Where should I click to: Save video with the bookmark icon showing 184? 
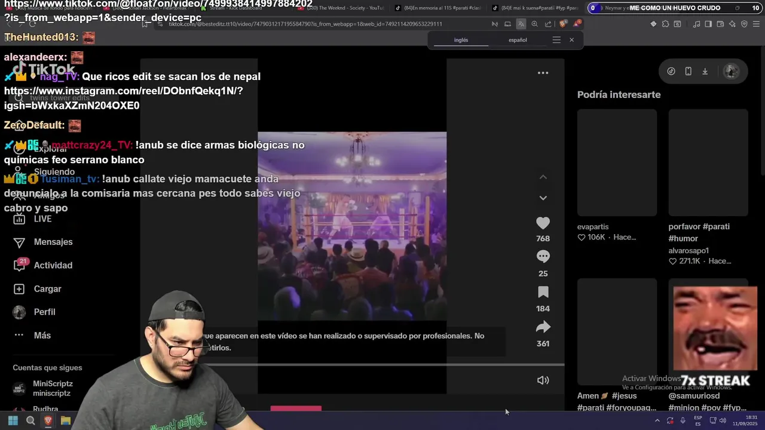pos(543,292)
